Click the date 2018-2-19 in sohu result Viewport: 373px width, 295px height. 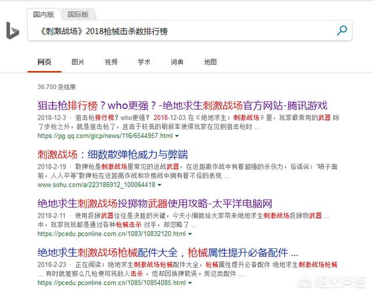click(x=52, y=167)
